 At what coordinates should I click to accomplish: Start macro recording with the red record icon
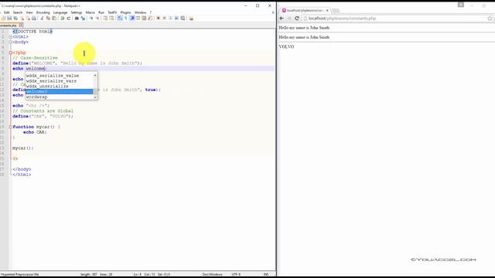click(x=158, y=19)
